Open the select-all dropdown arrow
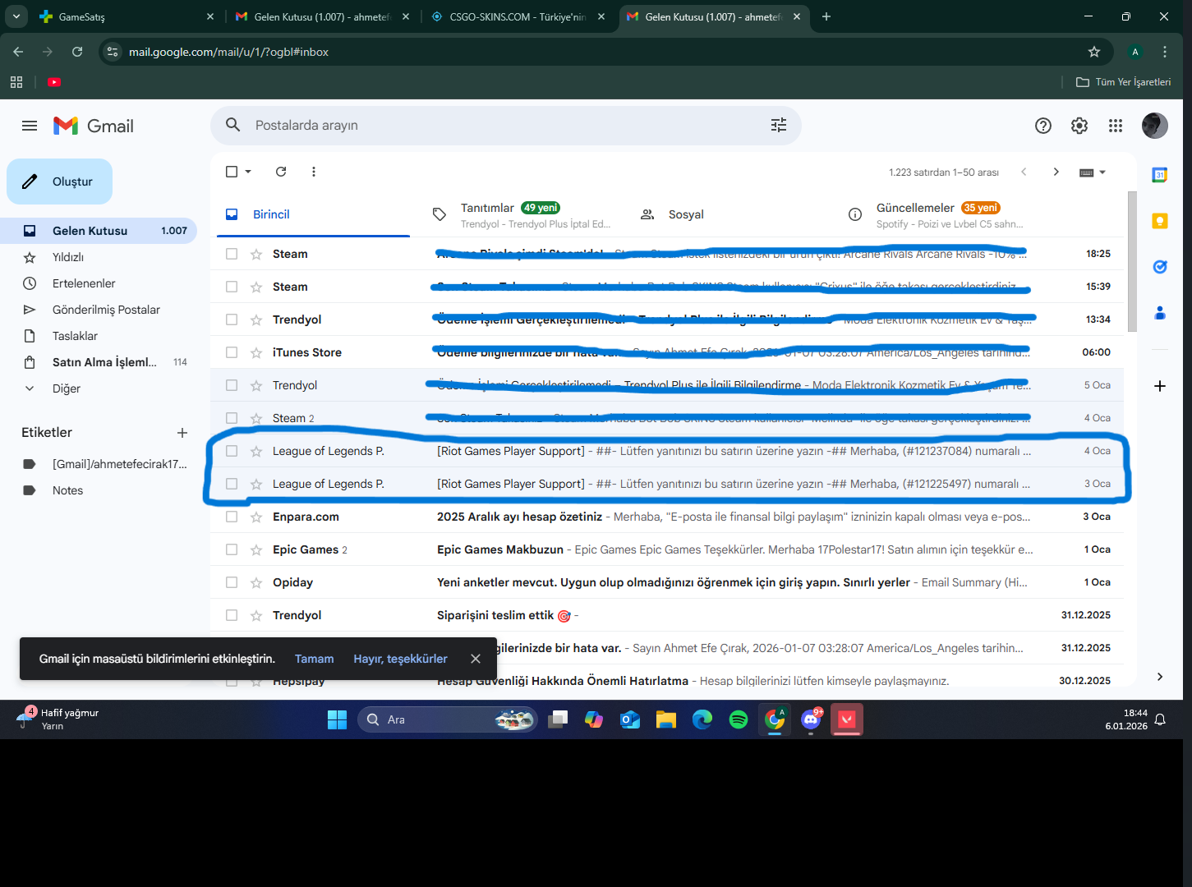Screen dimensions: 1192x887 point(248,172)
